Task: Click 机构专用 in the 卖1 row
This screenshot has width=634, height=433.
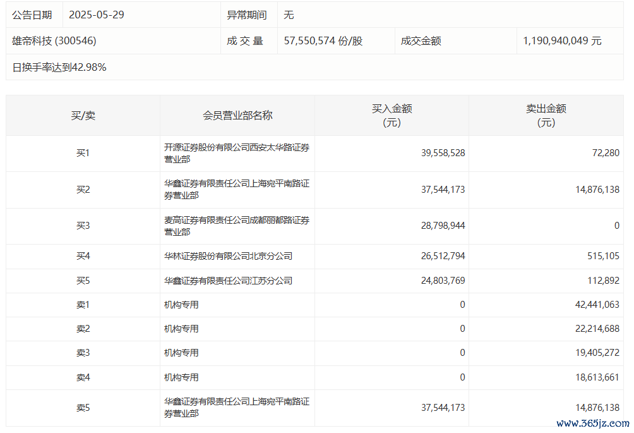Action: (181, 305)
